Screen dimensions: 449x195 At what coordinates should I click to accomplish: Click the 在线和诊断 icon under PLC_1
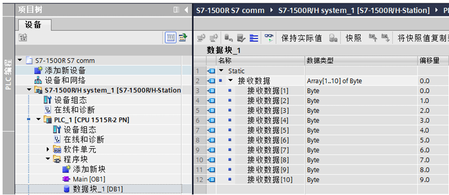pos(57,140)
